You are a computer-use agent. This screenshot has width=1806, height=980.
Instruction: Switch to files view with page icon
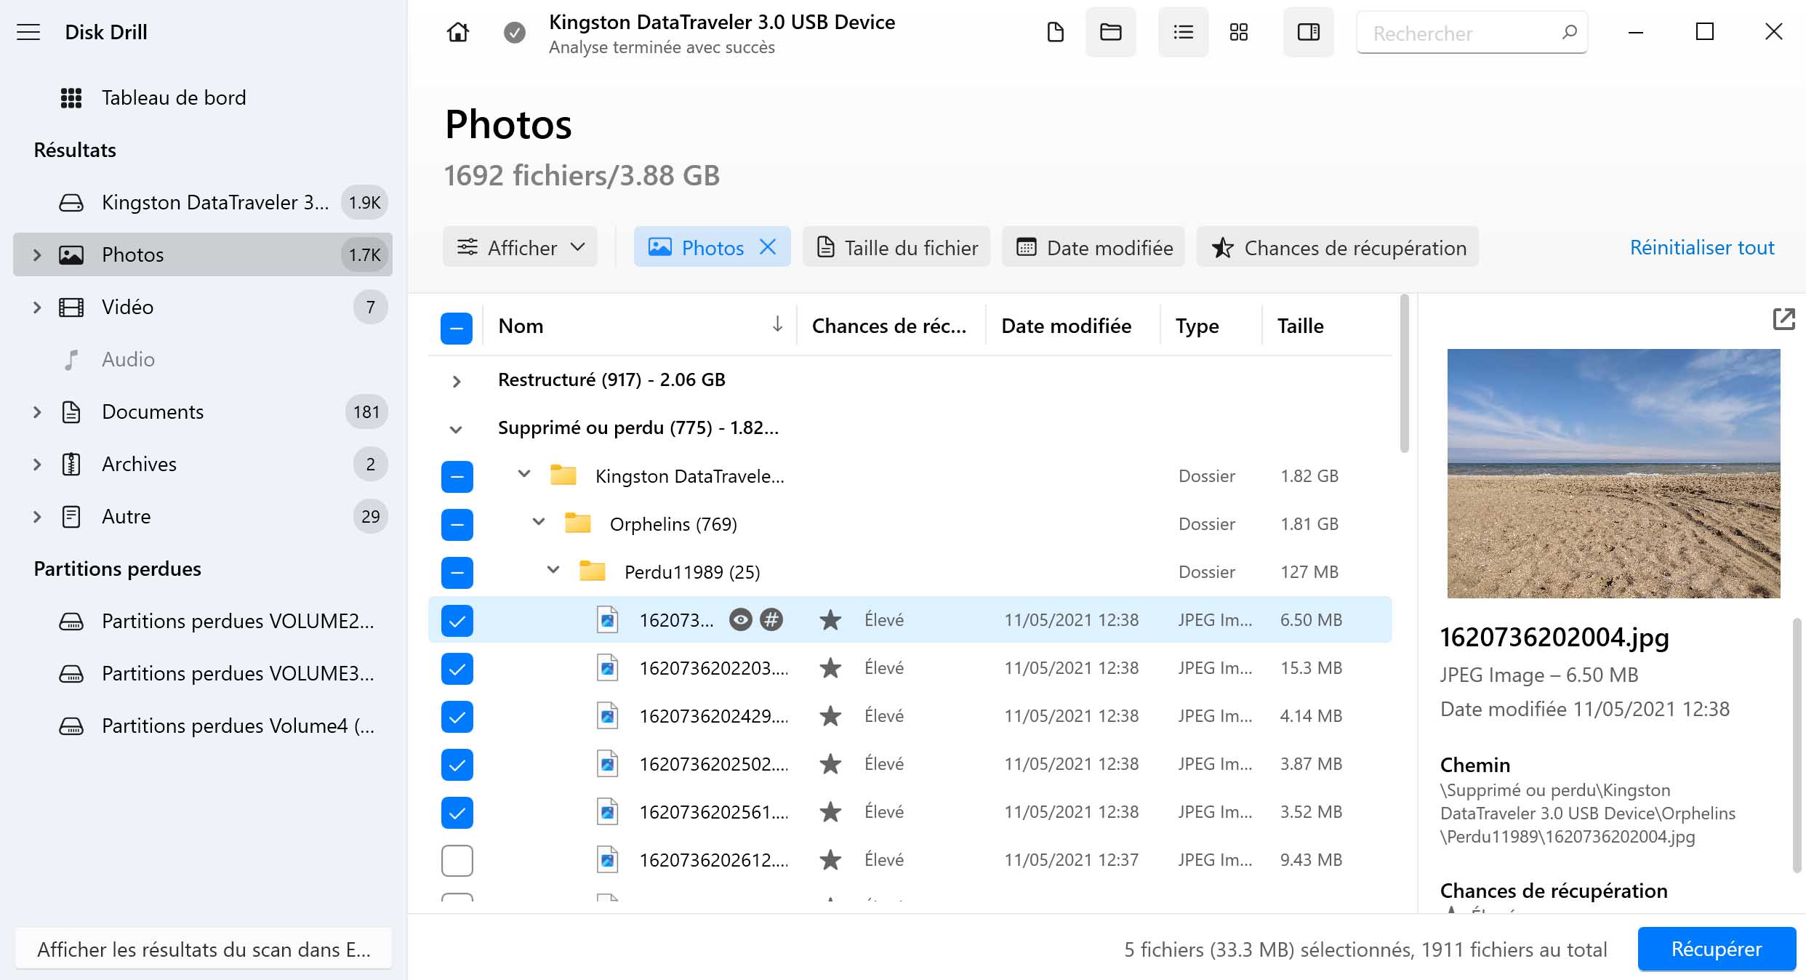(1055, 32)
